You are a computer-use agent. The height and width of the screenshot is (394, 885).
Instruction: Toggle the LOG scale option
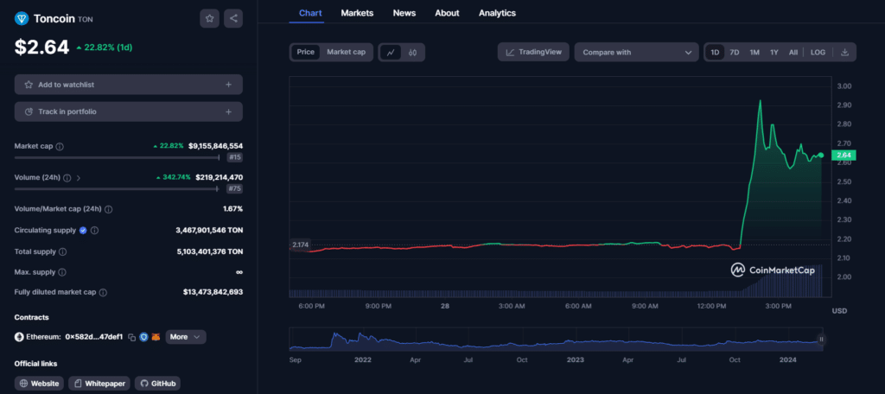[818, 52]
